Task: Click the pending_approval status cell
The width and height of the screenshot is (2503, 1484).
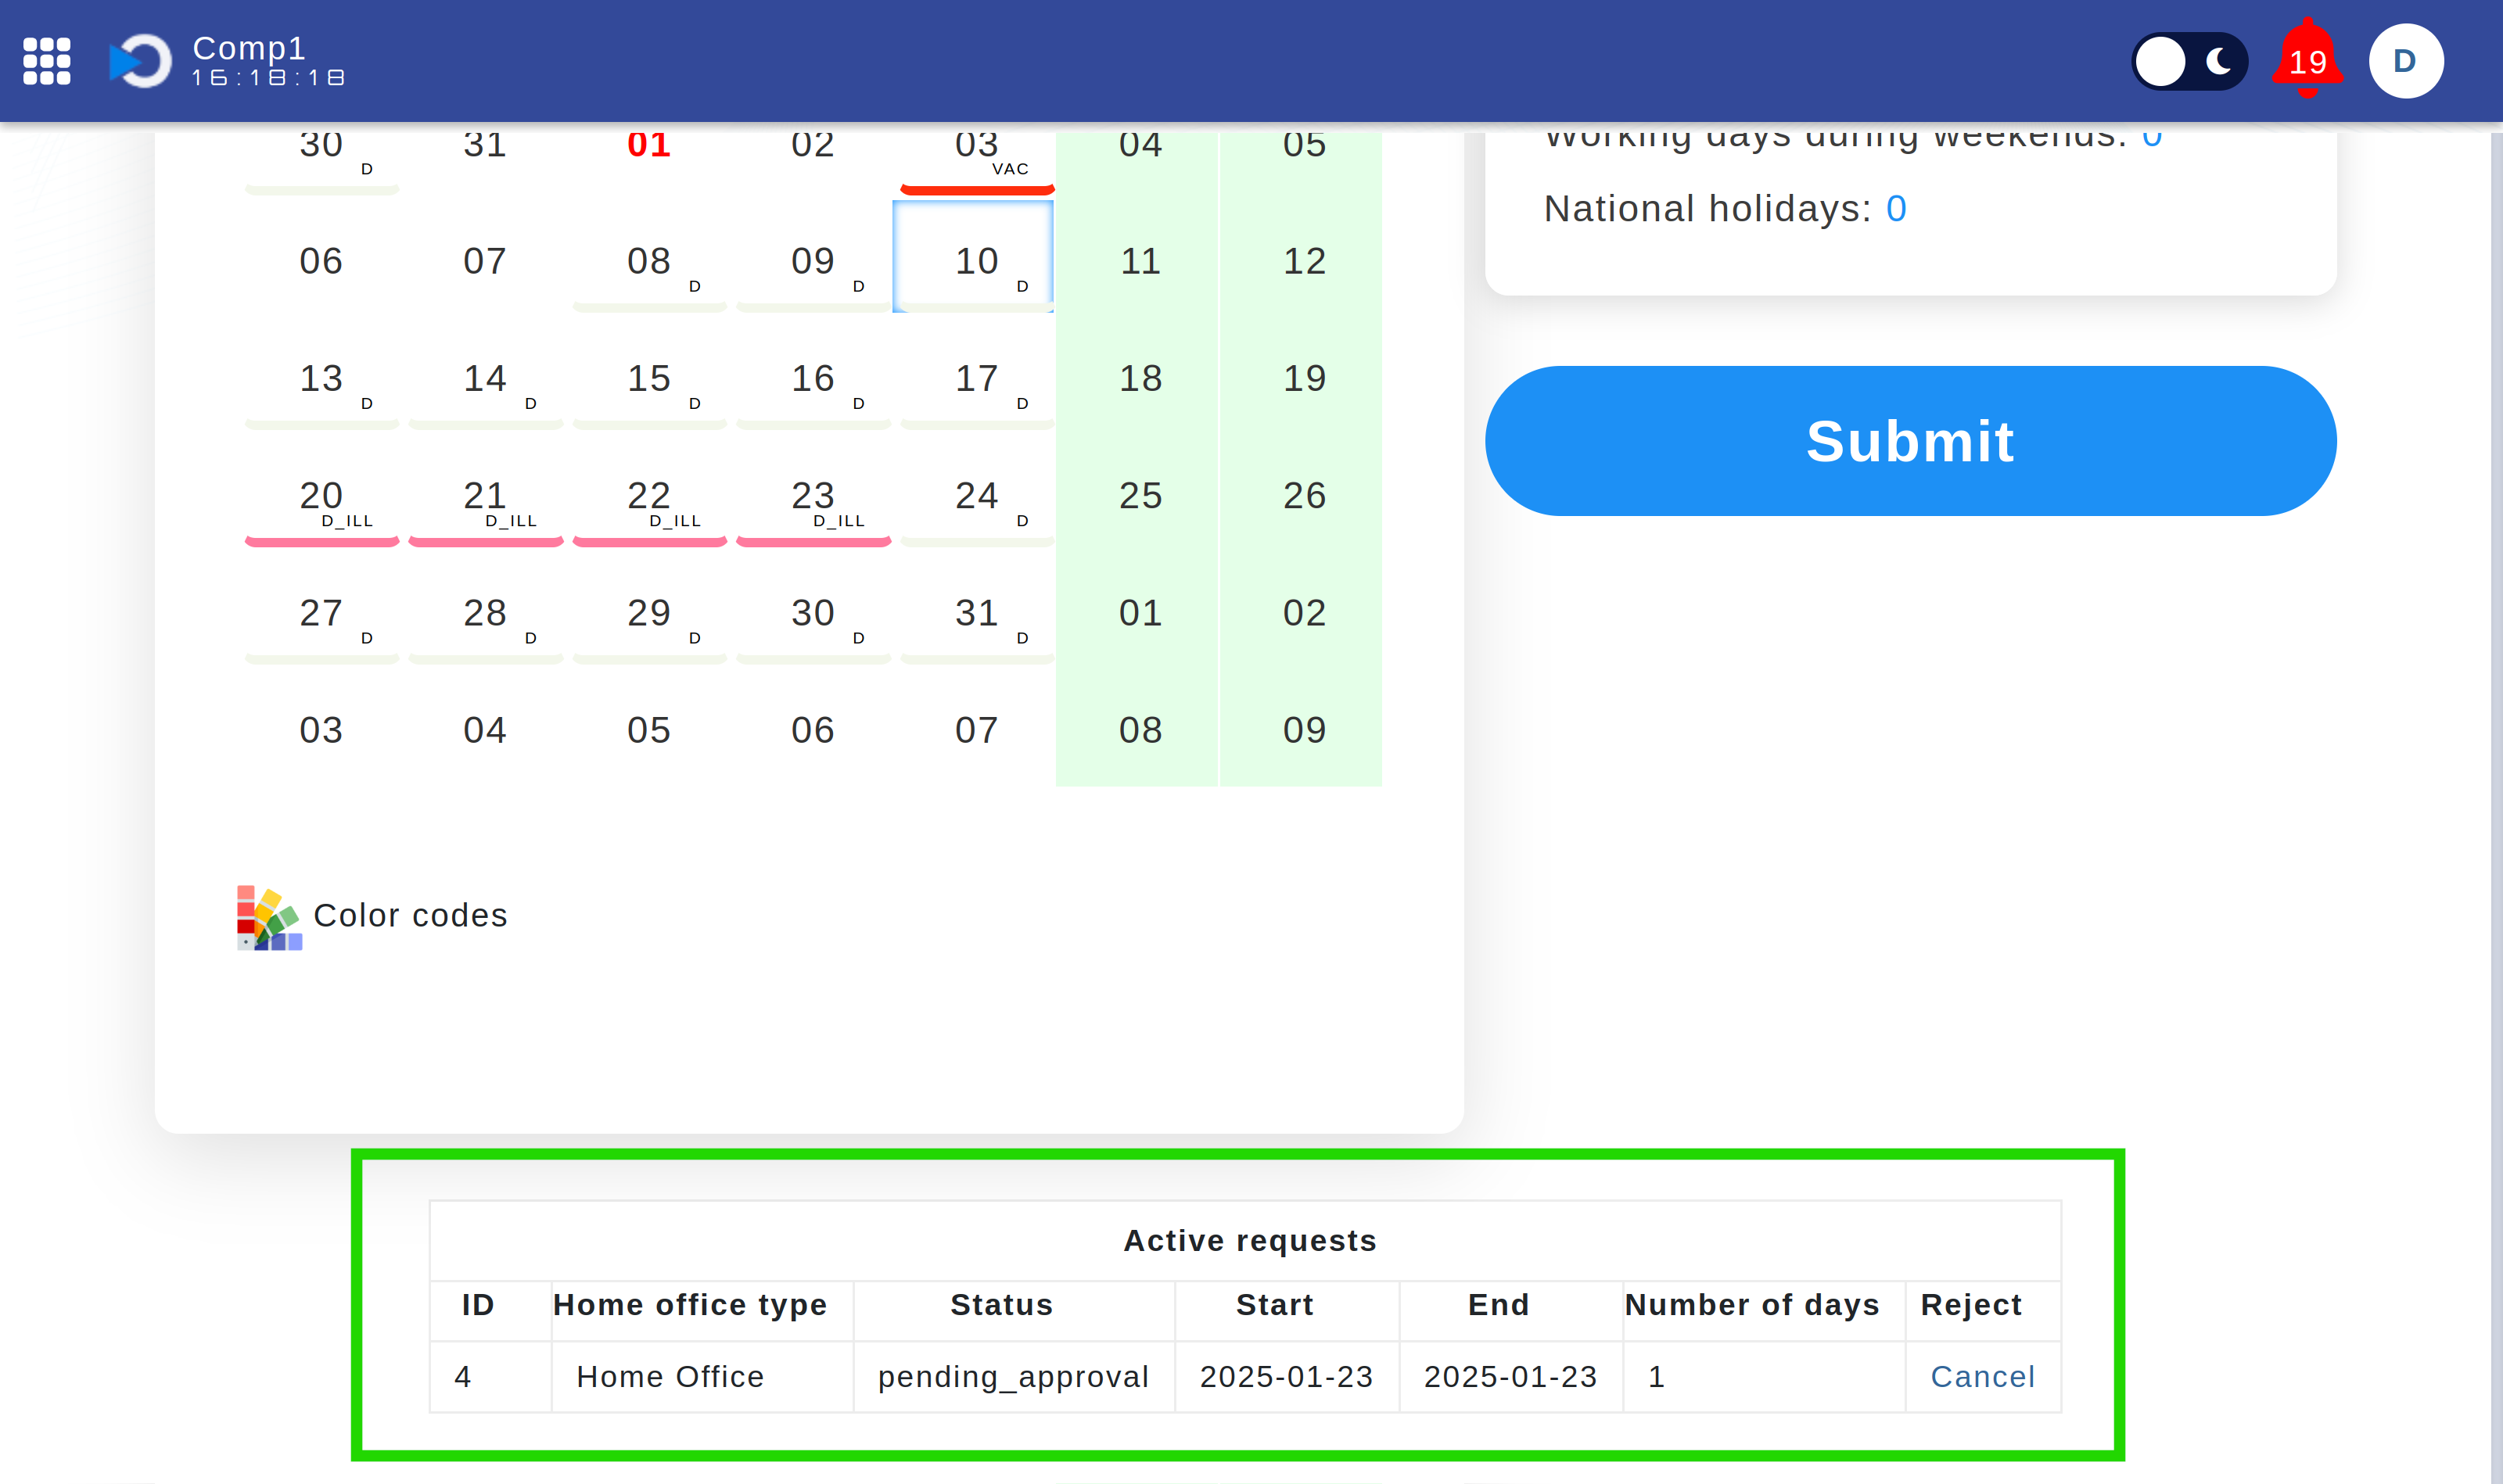Action: [1014, 1376]
